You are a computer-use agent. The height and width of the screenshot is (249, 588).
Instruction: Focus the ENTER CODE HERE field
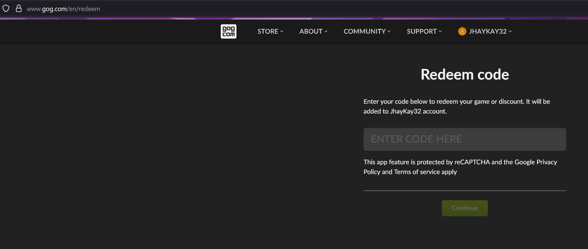coord(465,139)
